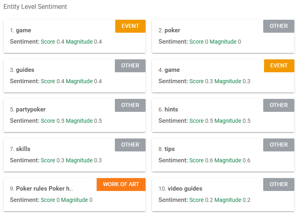298x214 pixels.
Task: Select the OTHER tag on poker card
Action: point(279,26)
